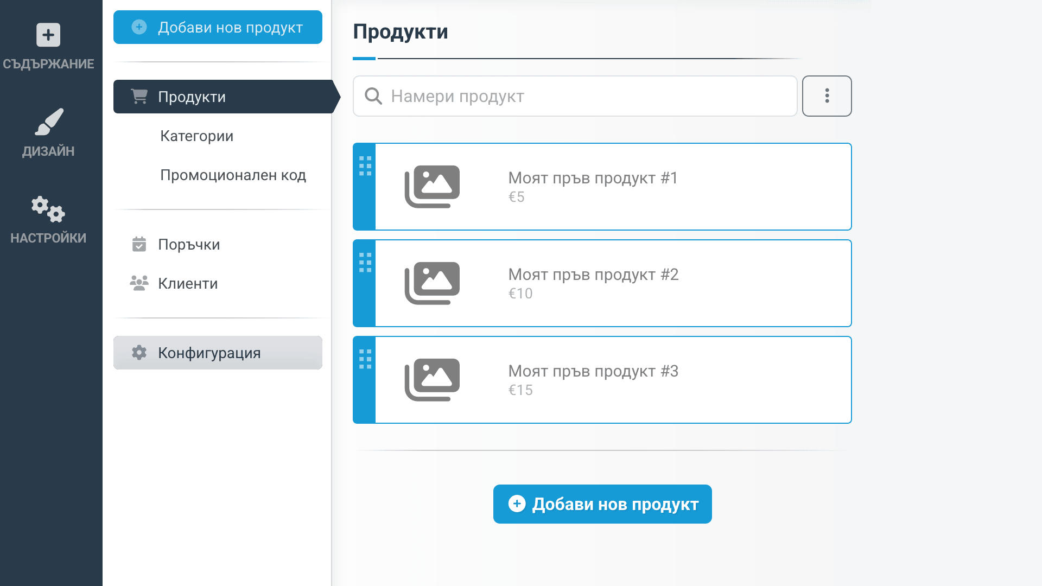Click the search magnifier icon

373,96
